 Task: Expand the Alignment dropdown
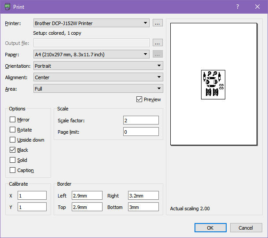point(98,77)
